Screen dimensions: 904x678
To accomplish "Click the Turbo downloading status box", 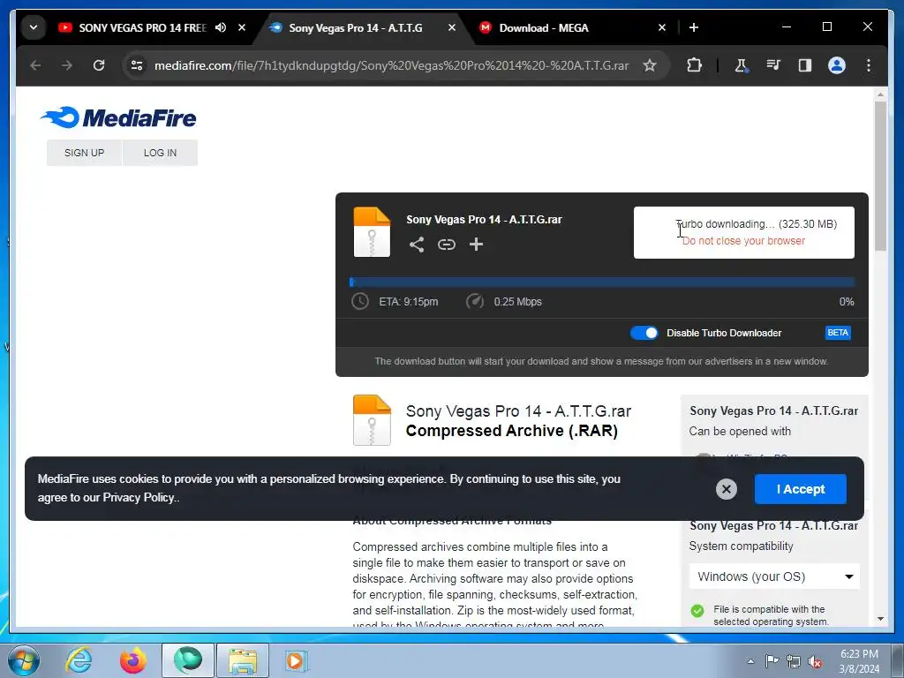I will click(743, 232).
